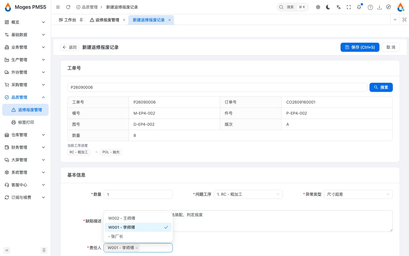Click the POL - 抛光 process tag

coord(111,152)
